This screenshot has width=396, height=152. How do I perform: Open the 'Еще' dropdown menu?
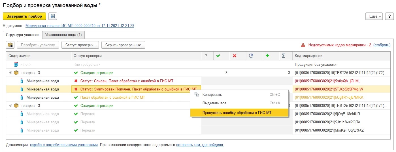[x=374, y=16]
